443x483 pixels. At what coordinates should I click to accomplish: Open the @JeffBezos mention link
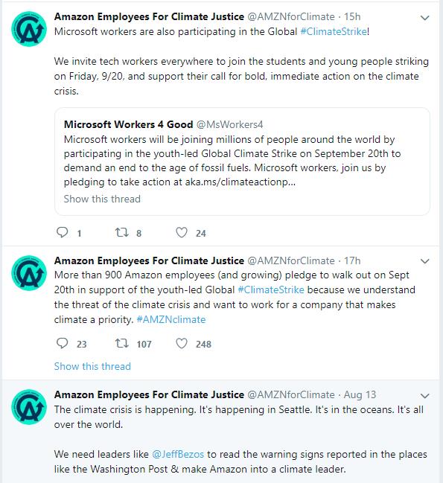point(178,454)
